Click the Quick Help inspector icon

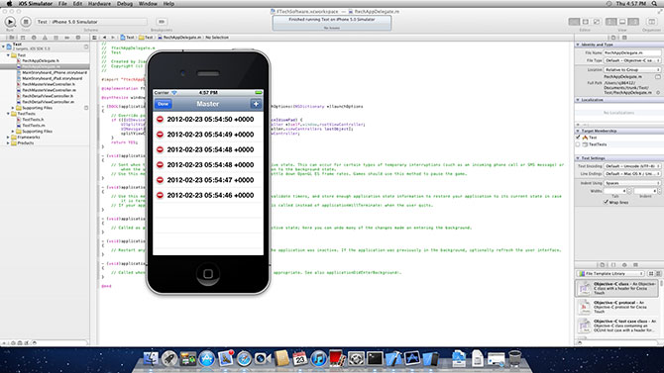pyautogui.click(x=624, y=38)
